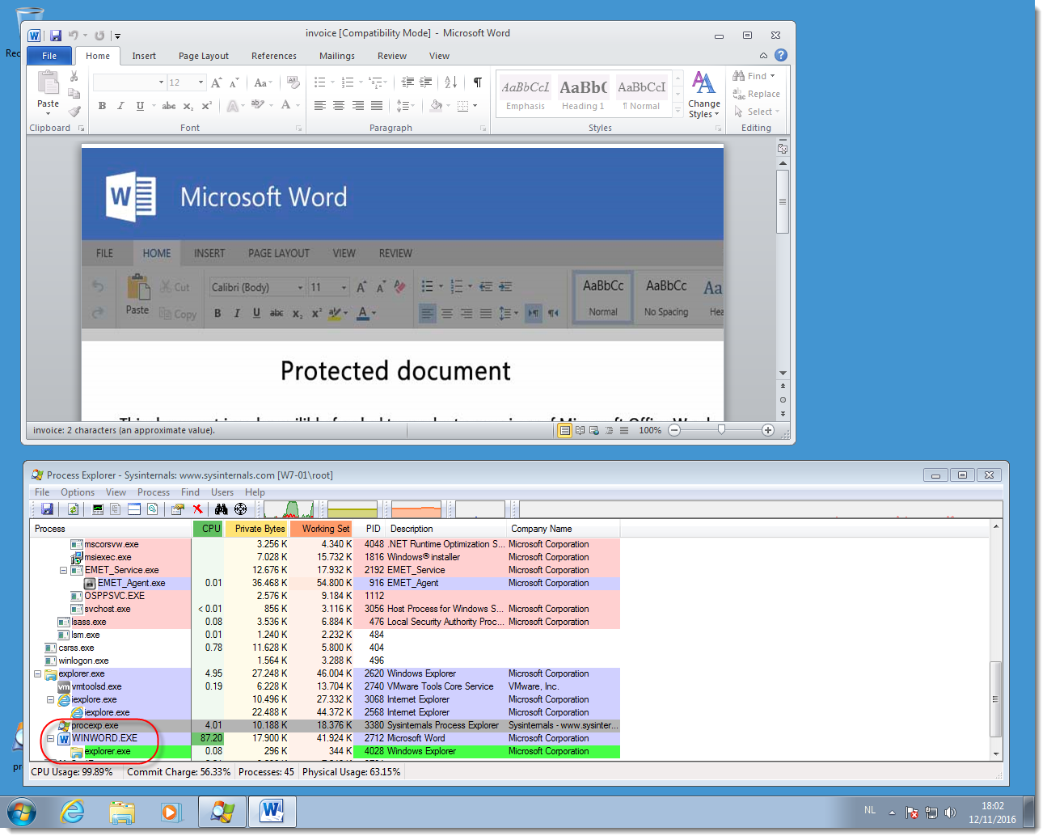Click the Show Lower Pane toolbar icon
The width and height of the screenshot is (1047, 840).
pyautogui.click(x=134, y=509)
